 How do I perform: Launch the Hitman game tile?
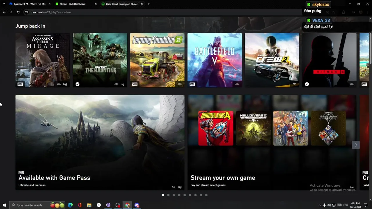click(329, 60)
